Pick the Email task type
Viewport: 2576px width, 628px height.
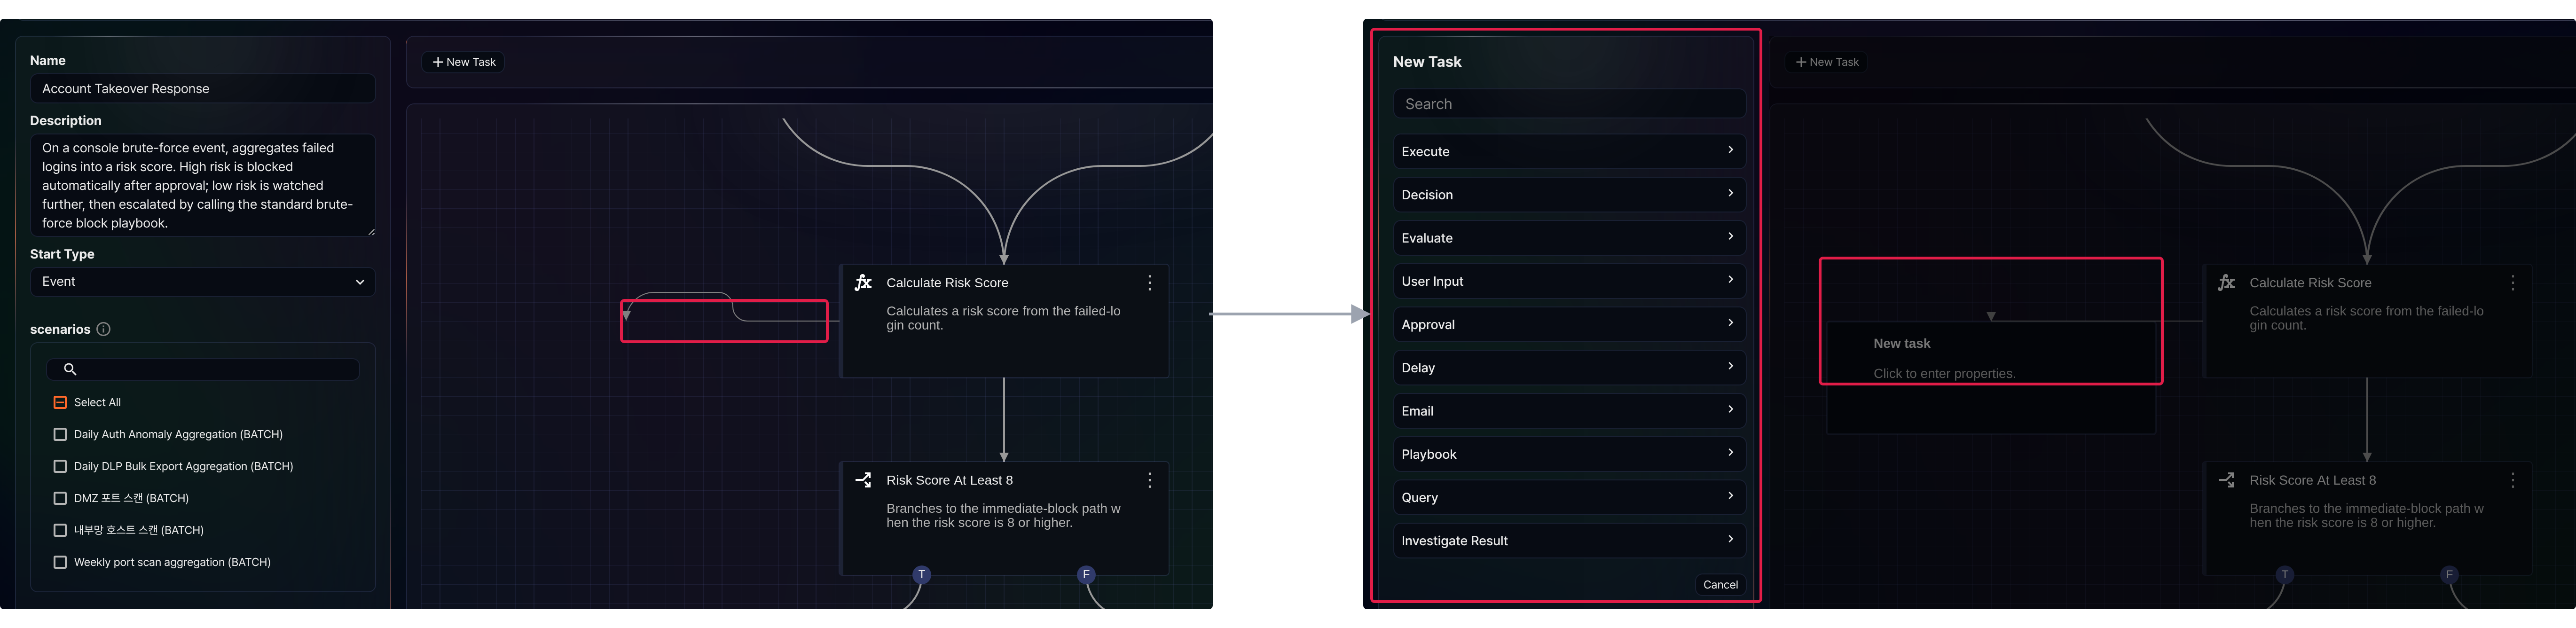1569,411
